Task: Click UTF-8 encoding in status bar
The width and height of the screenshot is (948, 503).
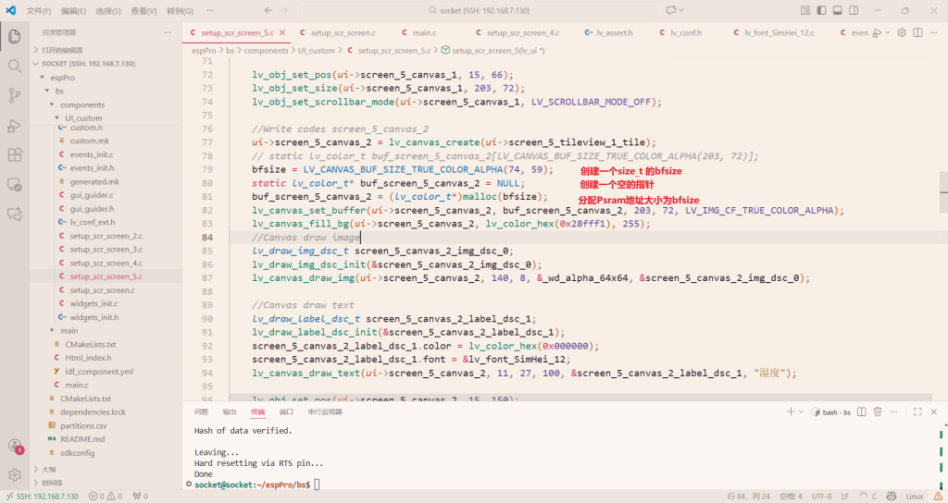Action: click(x=822, y=497)
